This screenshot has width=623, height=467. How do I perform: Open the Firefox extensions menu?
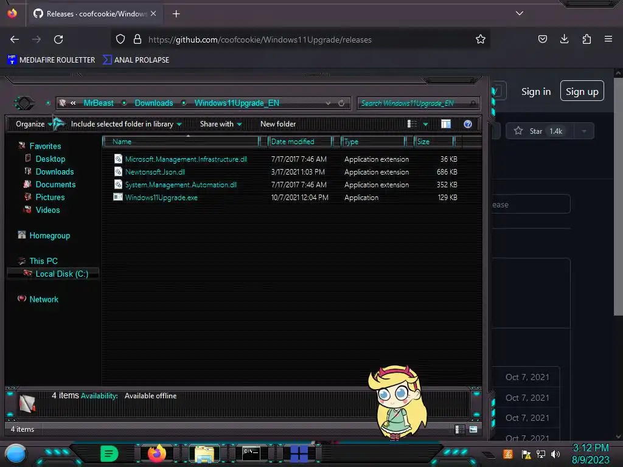(586, 39)
